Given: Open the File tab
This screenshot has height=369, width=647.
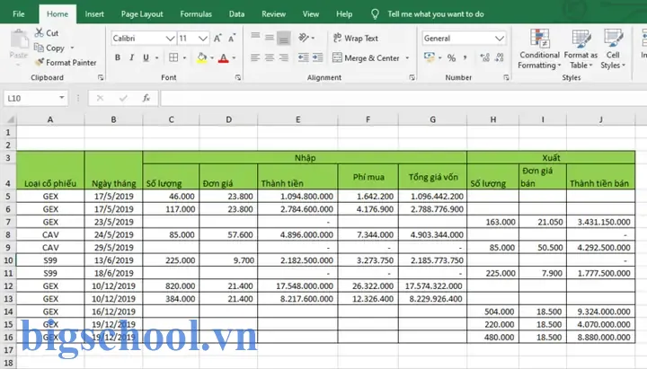Looking at the screenshot, I should 19,14.
